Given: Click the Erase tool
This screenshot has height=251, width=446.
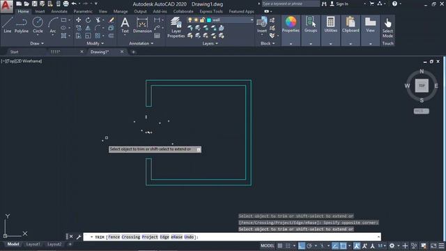Looking at the screenshot, I should (111, 20).
